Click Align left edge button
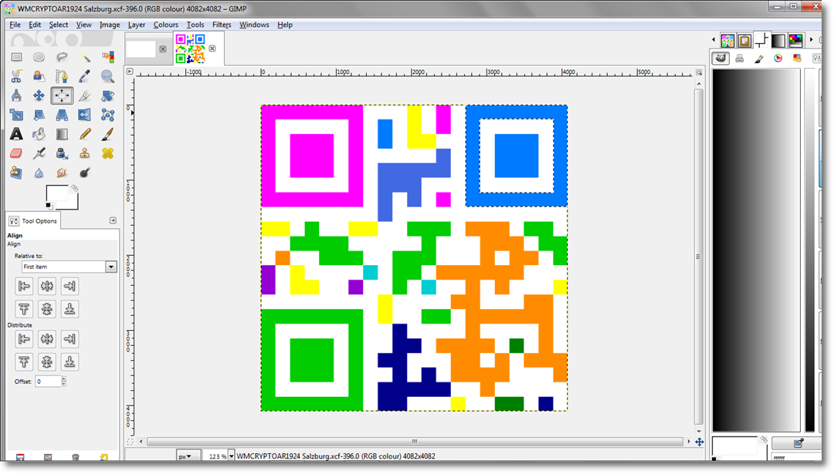The width and height of the screenshot is (834, 474). coord(24,286)
